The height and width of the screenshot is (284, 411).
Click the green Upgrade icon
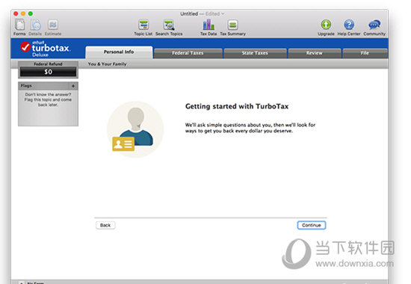326,25
